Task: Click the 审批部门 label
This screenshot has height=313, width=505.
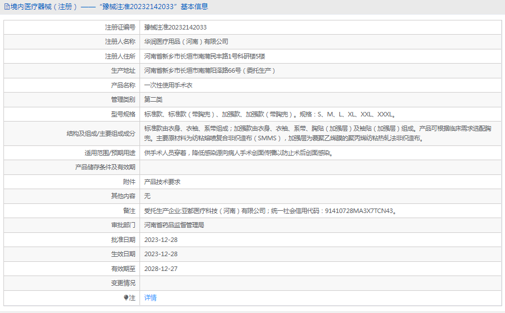Action: 123,225
